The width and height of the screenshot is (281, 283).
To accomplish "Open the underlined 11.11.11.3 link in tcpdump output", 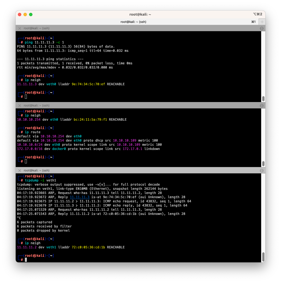I will [80, 197].
